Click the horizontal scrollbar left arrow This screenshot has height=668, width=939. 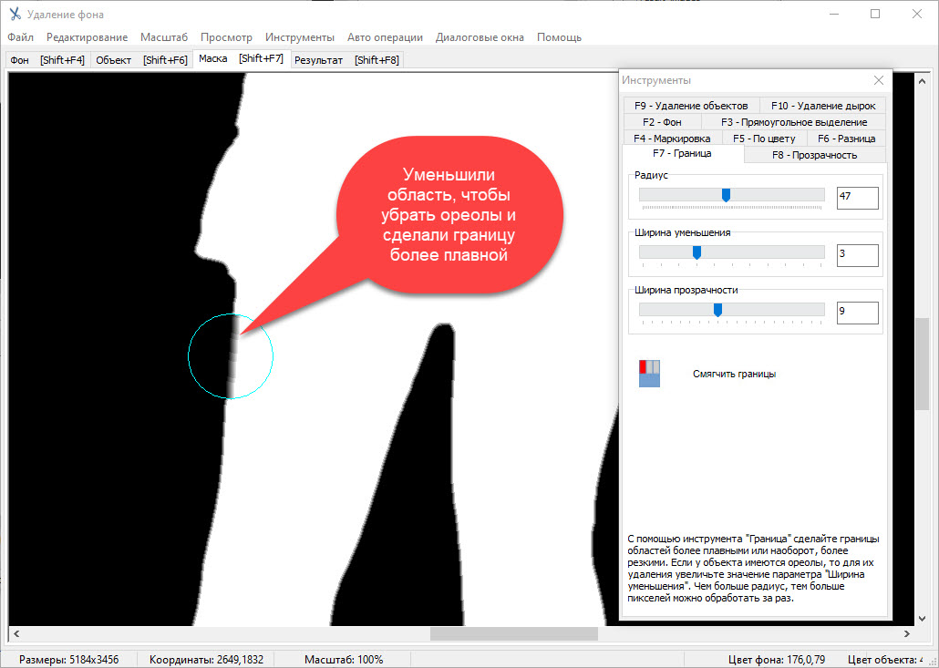tap(16, 633)
